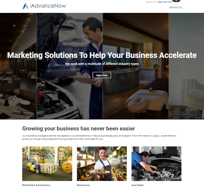The image size is (204, 188).
Task: Open the Wholesalers & Distributors forklift image
Action: (x=47, y=164)
